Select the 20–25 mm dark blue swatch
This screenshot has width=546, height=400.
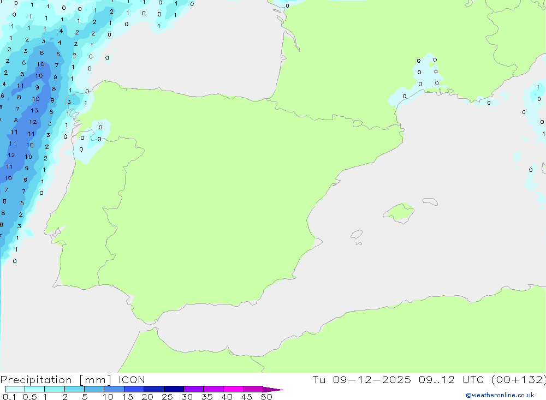click(153, 389)
